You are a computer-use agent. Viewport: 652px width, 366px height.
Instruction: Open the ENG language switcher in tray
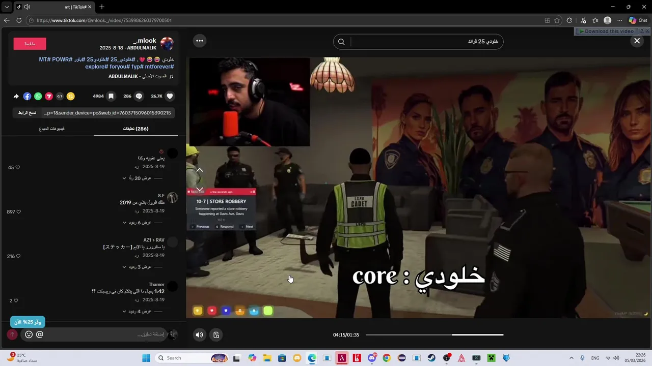point(595,358)
